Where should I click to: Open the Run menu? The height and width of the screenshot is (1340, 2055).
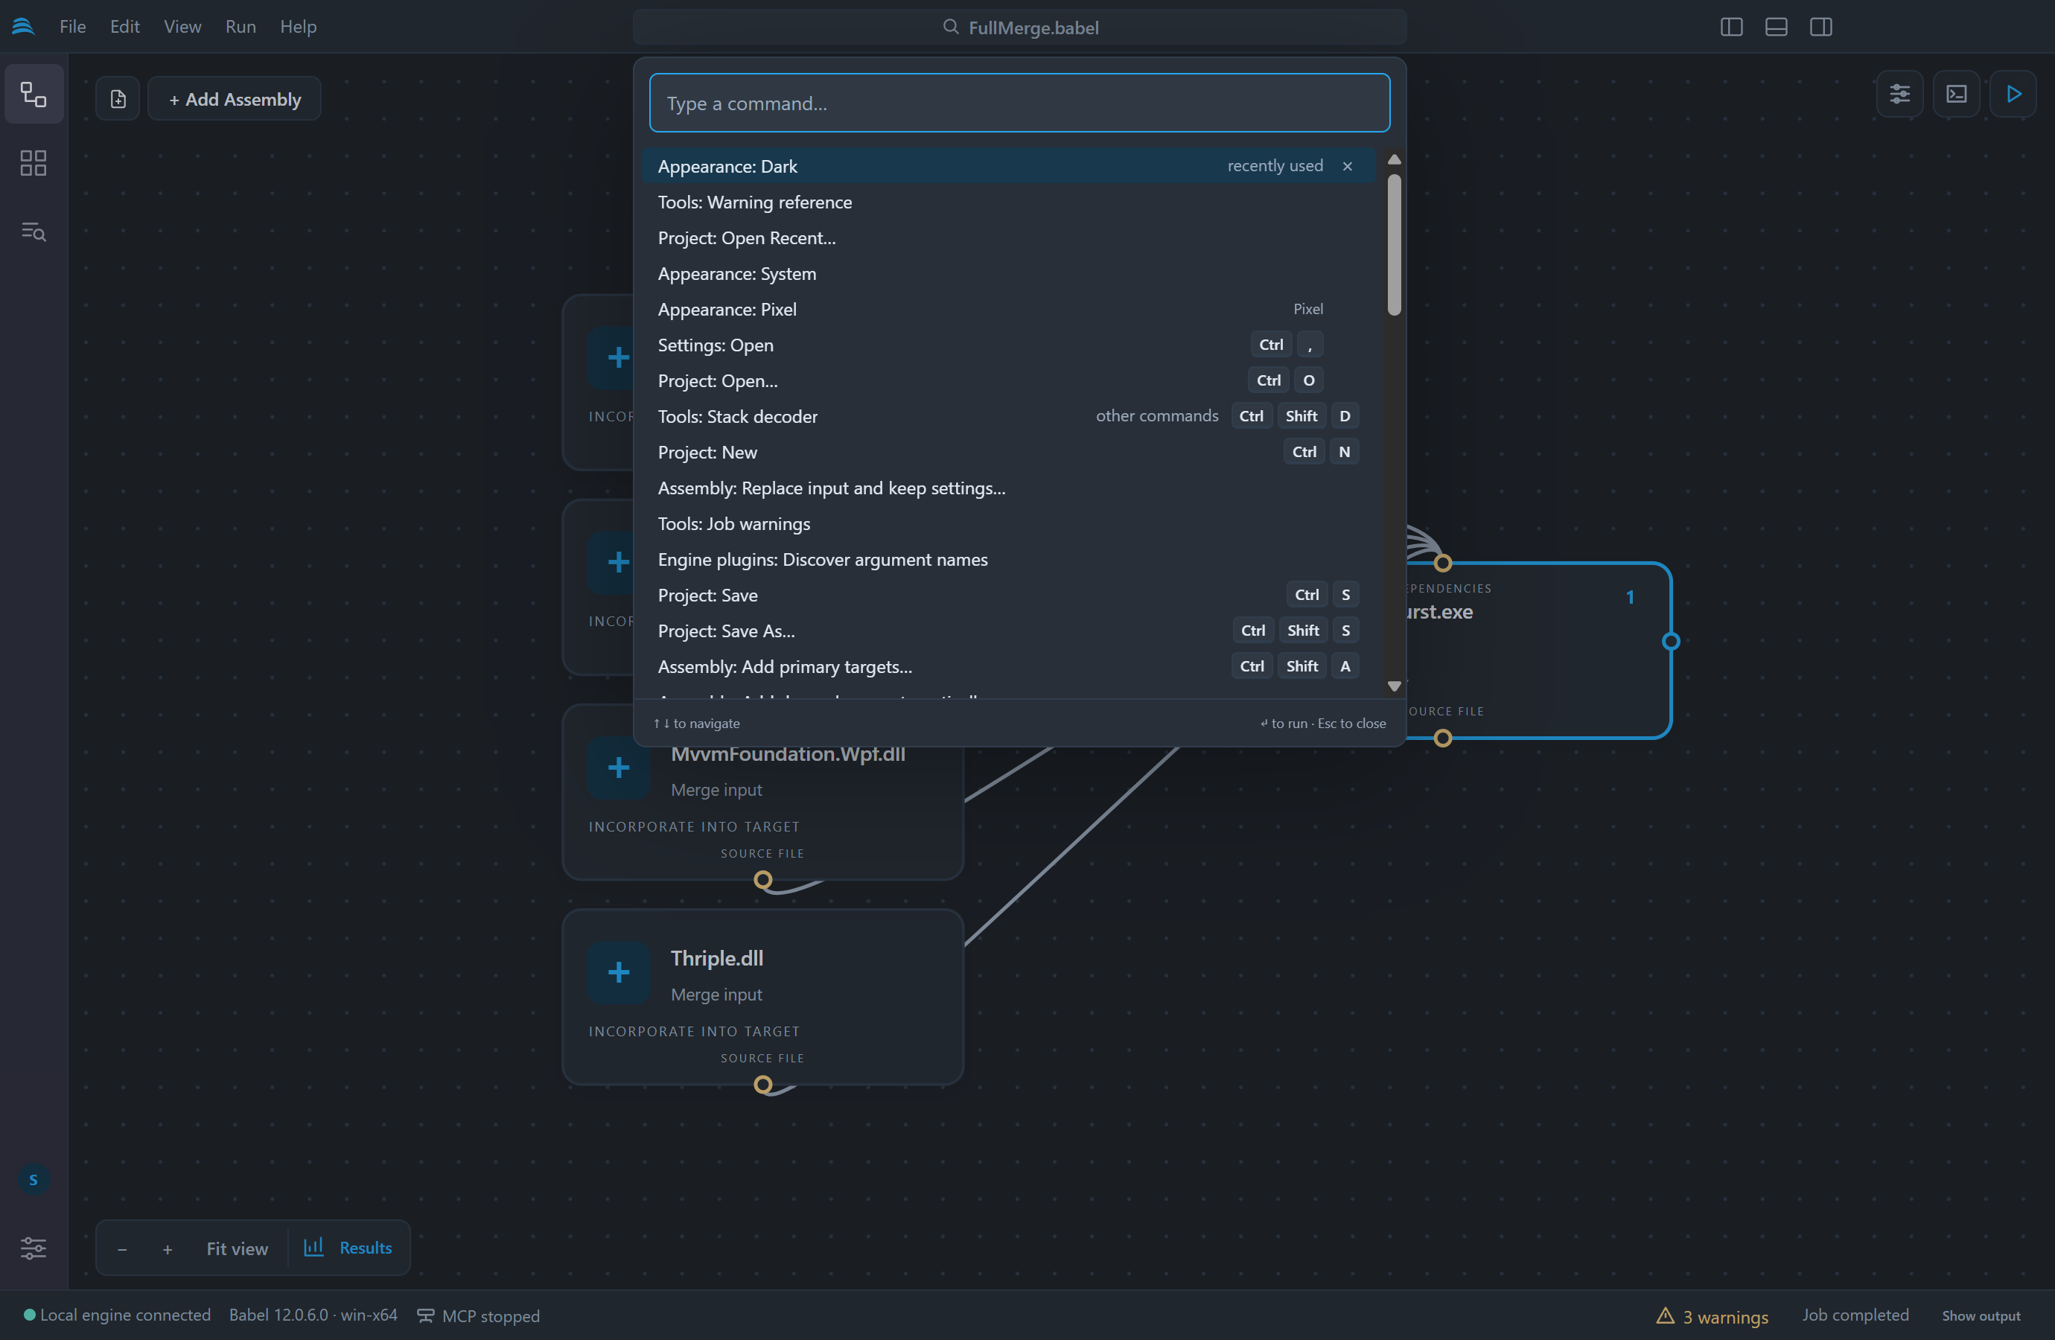240,27
